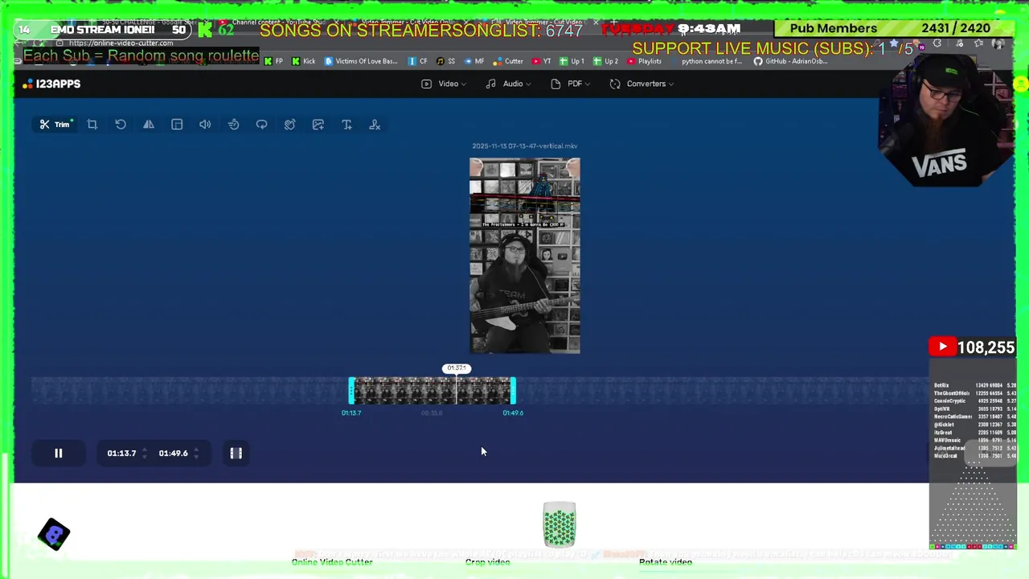
Task: Click the 01:49.6 label under timeline
Action: point(513,413)
